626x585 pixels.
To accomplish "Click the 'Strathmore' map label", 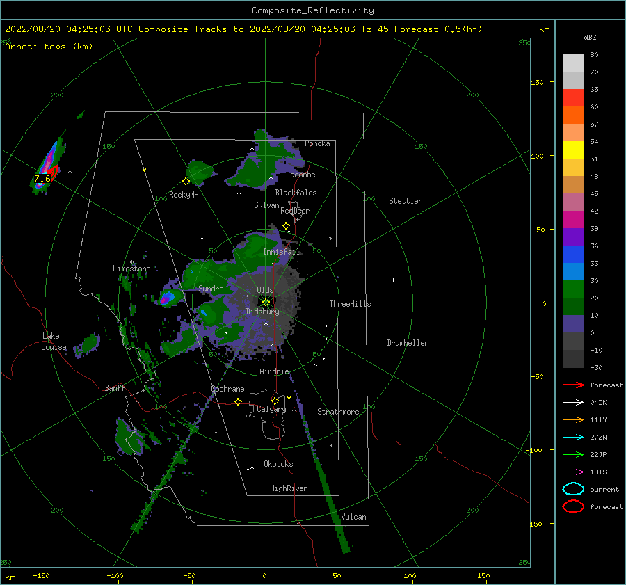I will click(x=338, y=412).
